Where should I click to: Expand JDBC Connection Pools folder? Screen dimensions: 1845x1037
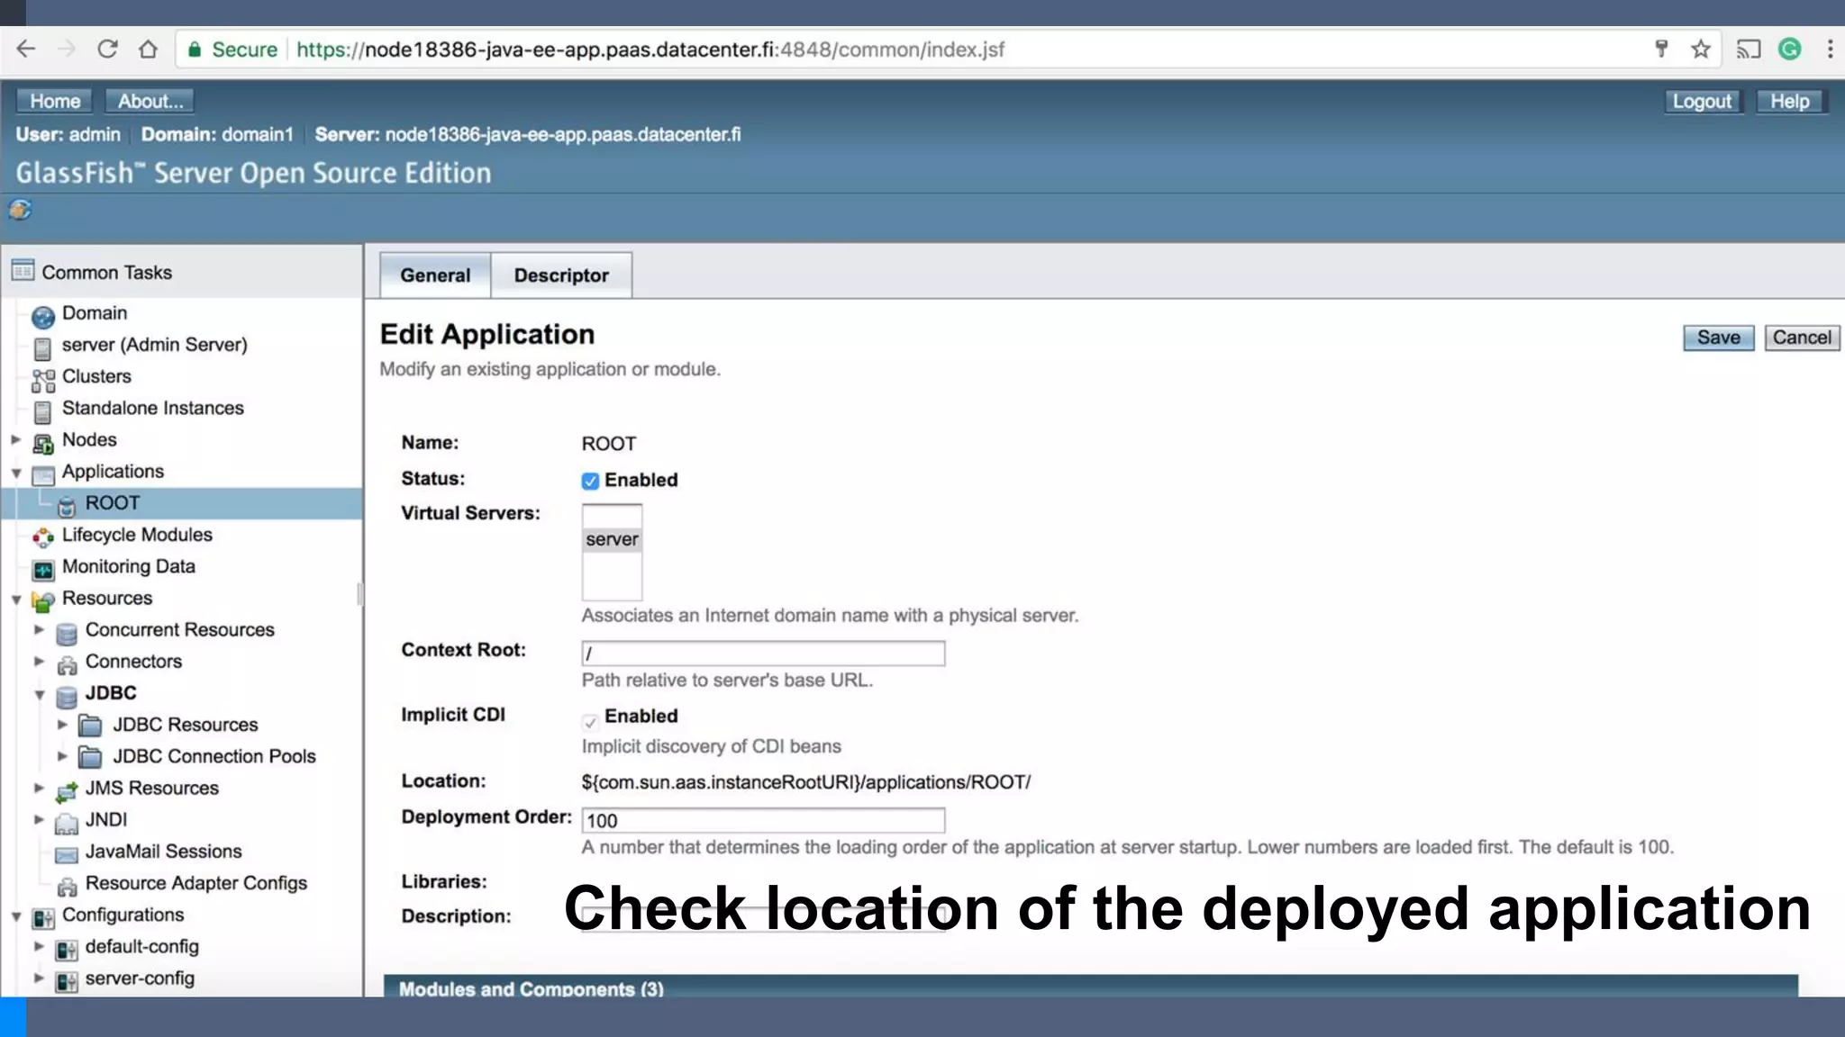click(x=62, y=756)
